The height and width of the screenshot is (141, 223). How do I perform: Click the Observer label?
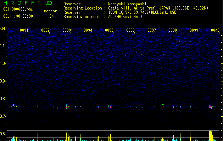tap(72, 4)
